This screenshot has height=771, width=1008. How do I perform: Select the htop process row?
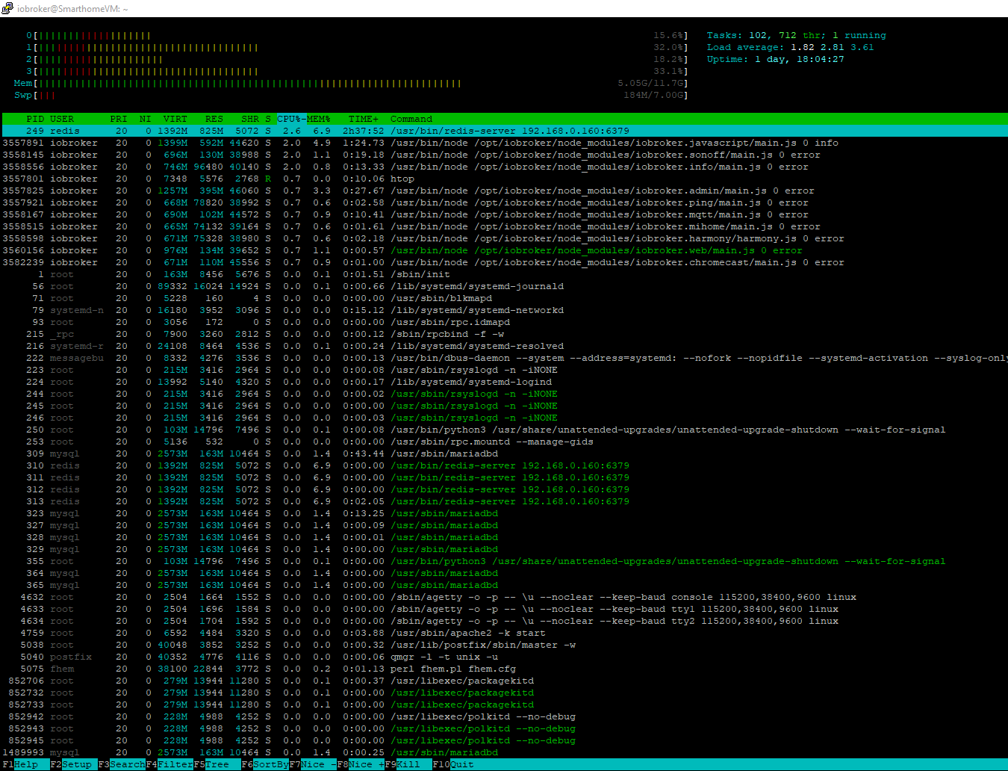click(x=504, y=179)
